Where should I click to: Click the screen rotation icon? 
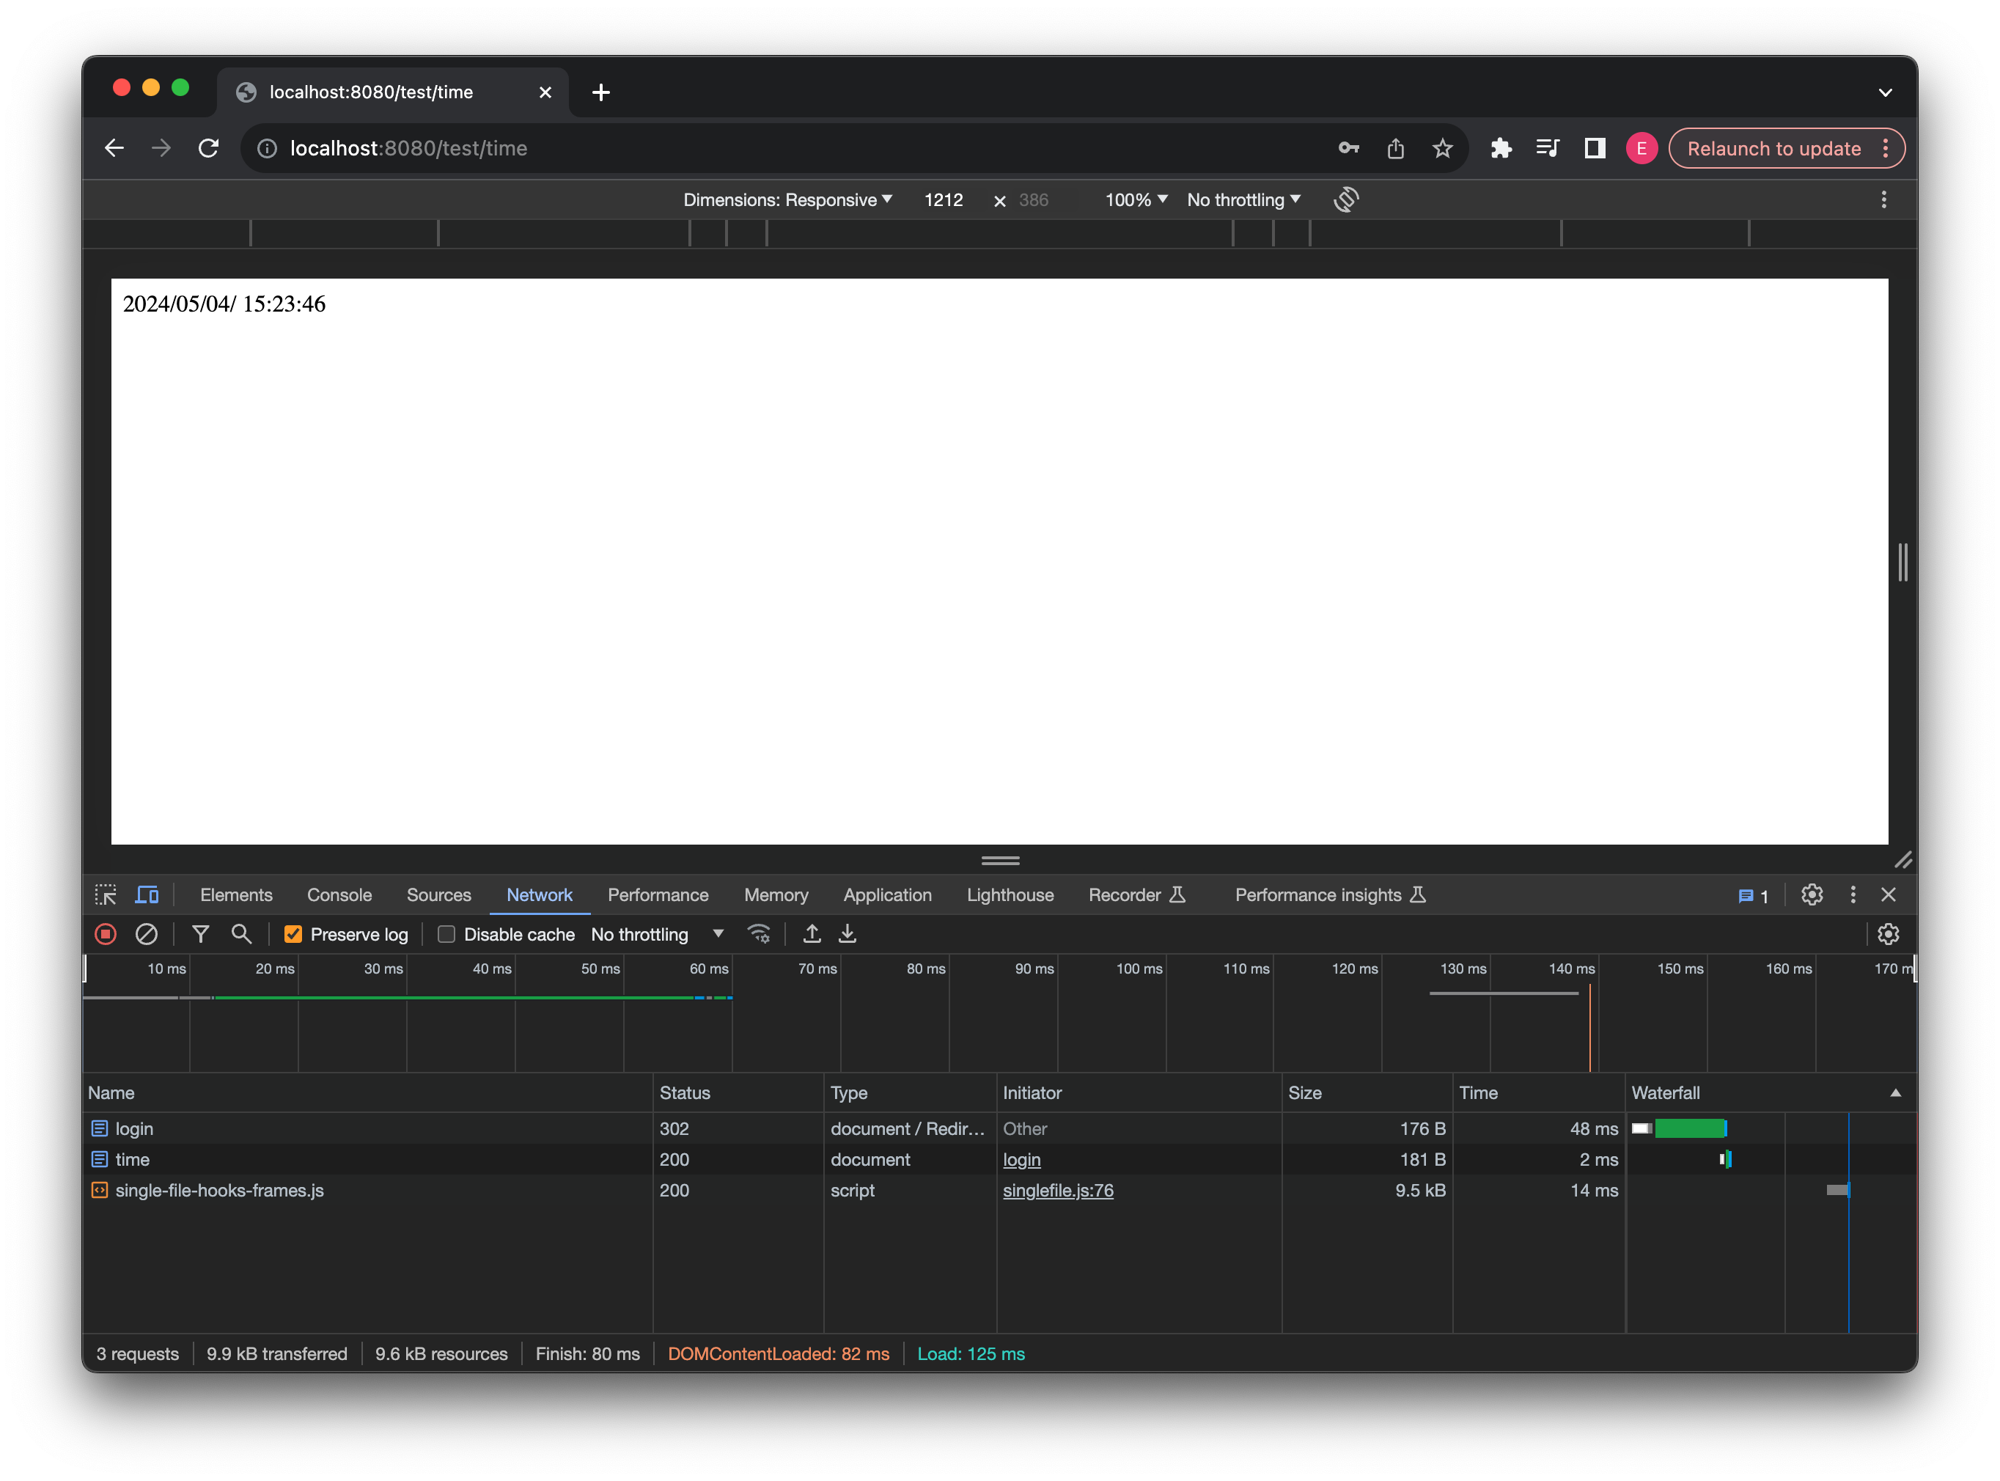(1347, 199)
